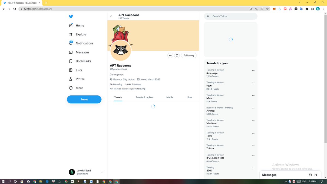This screenshot has width=327, height=184.
Task: Open the More sidebar menu
Action: [76, 88]
